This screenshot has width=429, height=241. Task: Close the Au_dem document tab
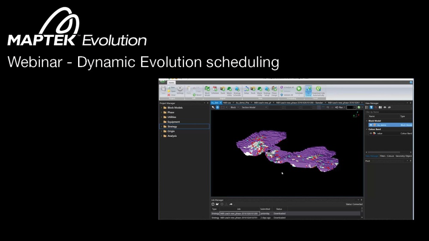click(x=221, y=103)
